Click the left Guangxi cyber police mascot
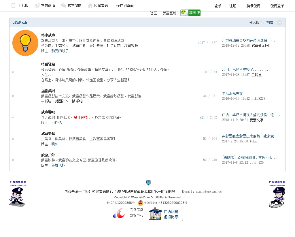 point(18,194)
